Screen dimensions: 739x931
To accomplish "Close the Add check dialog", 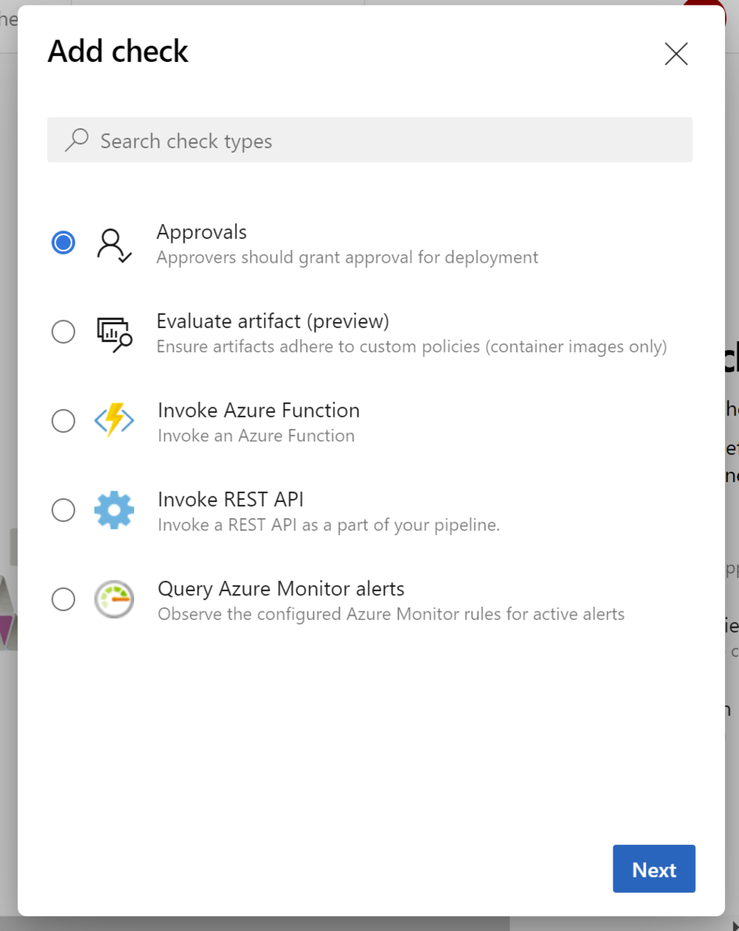I will pyautogui.click(x=676, y=54).
